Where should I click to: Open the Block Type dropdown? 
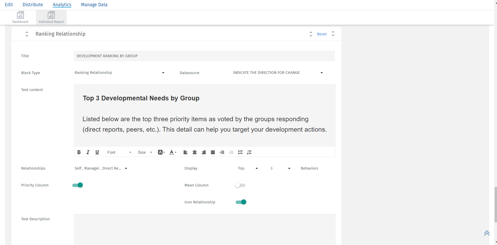tap(163, 73)
